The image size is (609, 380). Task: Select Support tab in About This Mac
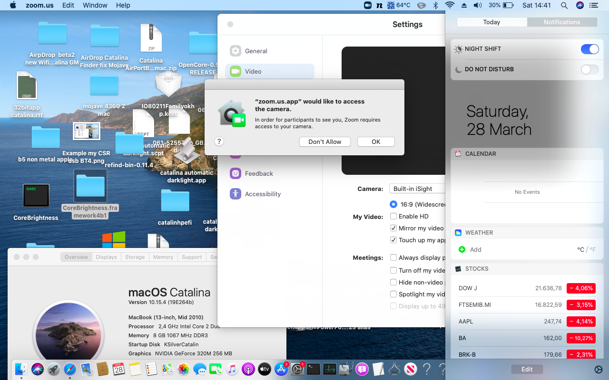(x=192, y=257)
